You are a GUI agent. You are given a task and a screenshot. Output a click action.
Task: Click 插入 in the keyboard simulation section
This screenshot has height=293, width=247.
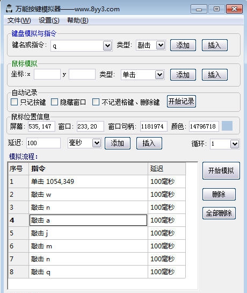coord(215,45)
